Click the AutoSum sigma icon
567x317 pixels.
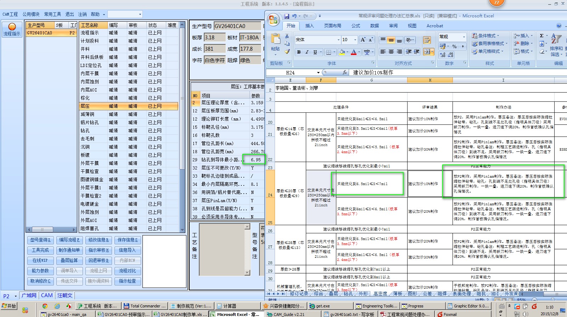[x=541, y=36]
